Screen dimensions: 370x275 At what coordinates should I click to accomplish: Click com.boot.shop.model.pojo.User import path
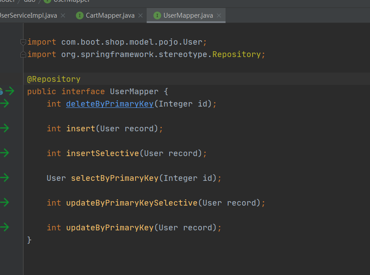point(132,42)
